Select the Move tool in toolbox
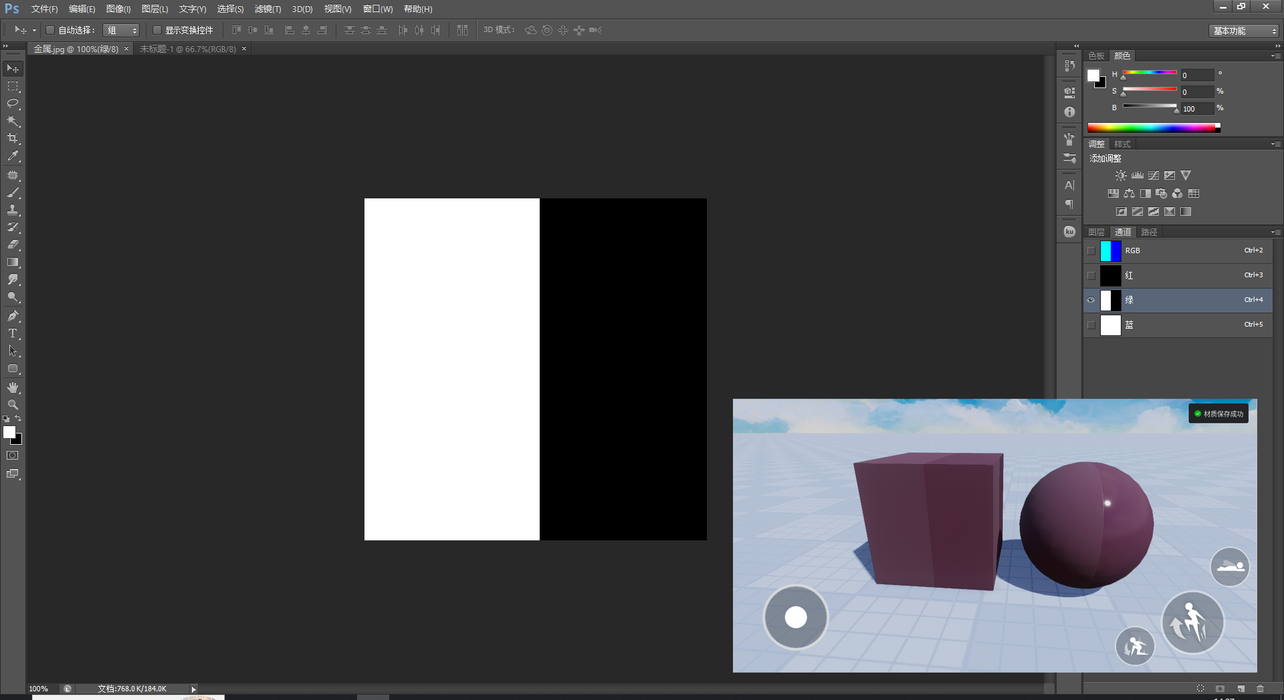 point(13,69)
